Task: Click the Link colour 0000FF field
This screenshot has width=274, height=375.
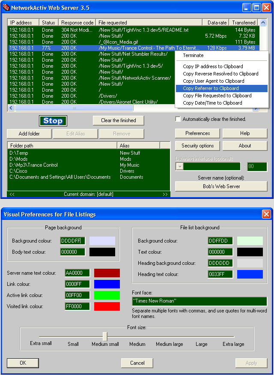Action: [x=77, y=284]
